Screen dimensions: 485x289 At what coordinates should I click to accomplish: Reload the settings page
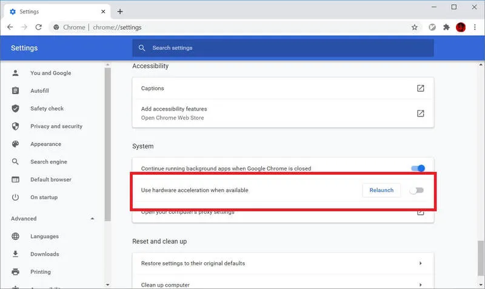click(38, 27)
